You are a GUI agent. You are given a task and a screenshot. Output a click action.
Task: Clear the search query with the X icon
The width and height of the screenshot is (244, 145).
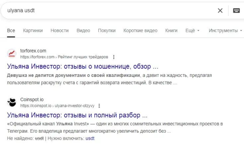220,11
